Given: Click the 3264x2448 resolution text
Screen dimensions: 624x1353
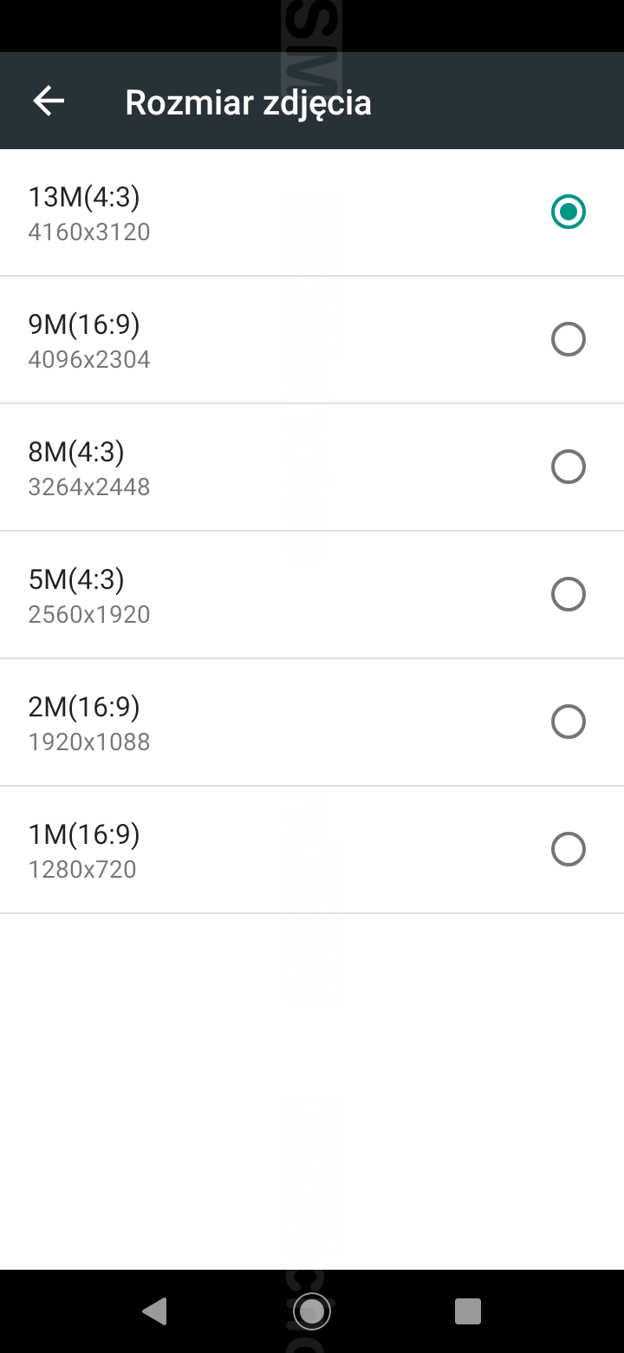Looking at the screenshot, I should pos(89,487).
